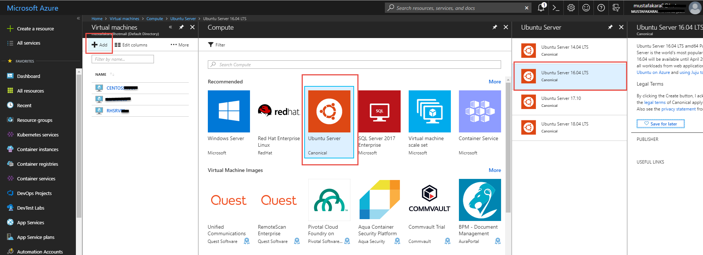
Task: Select the Quest Unified Communications tile
Action: (x=229, y=211)
